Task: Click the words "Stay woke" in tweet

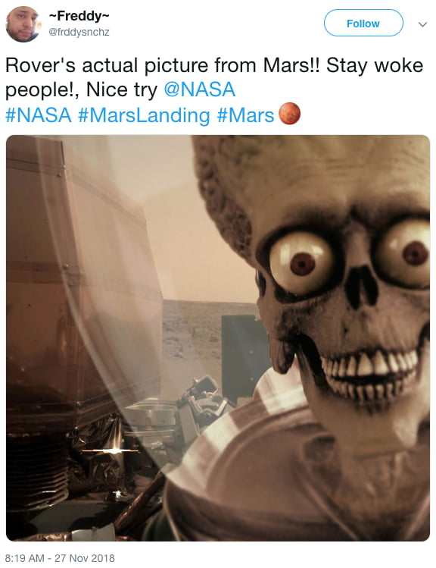Action: point(375,65)
